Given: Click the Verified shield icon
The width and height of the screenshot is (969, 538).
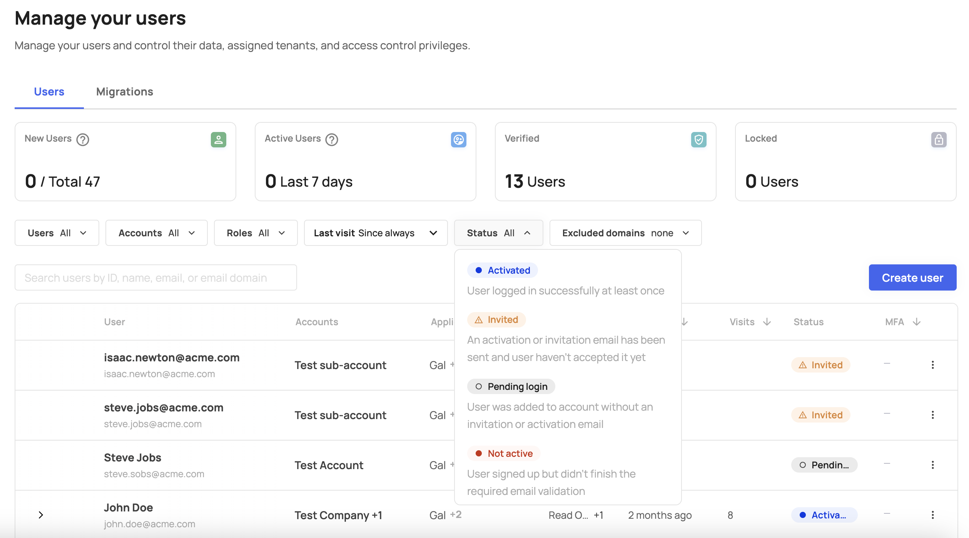Looking at the screenshot, I should [x=698, y=139].
